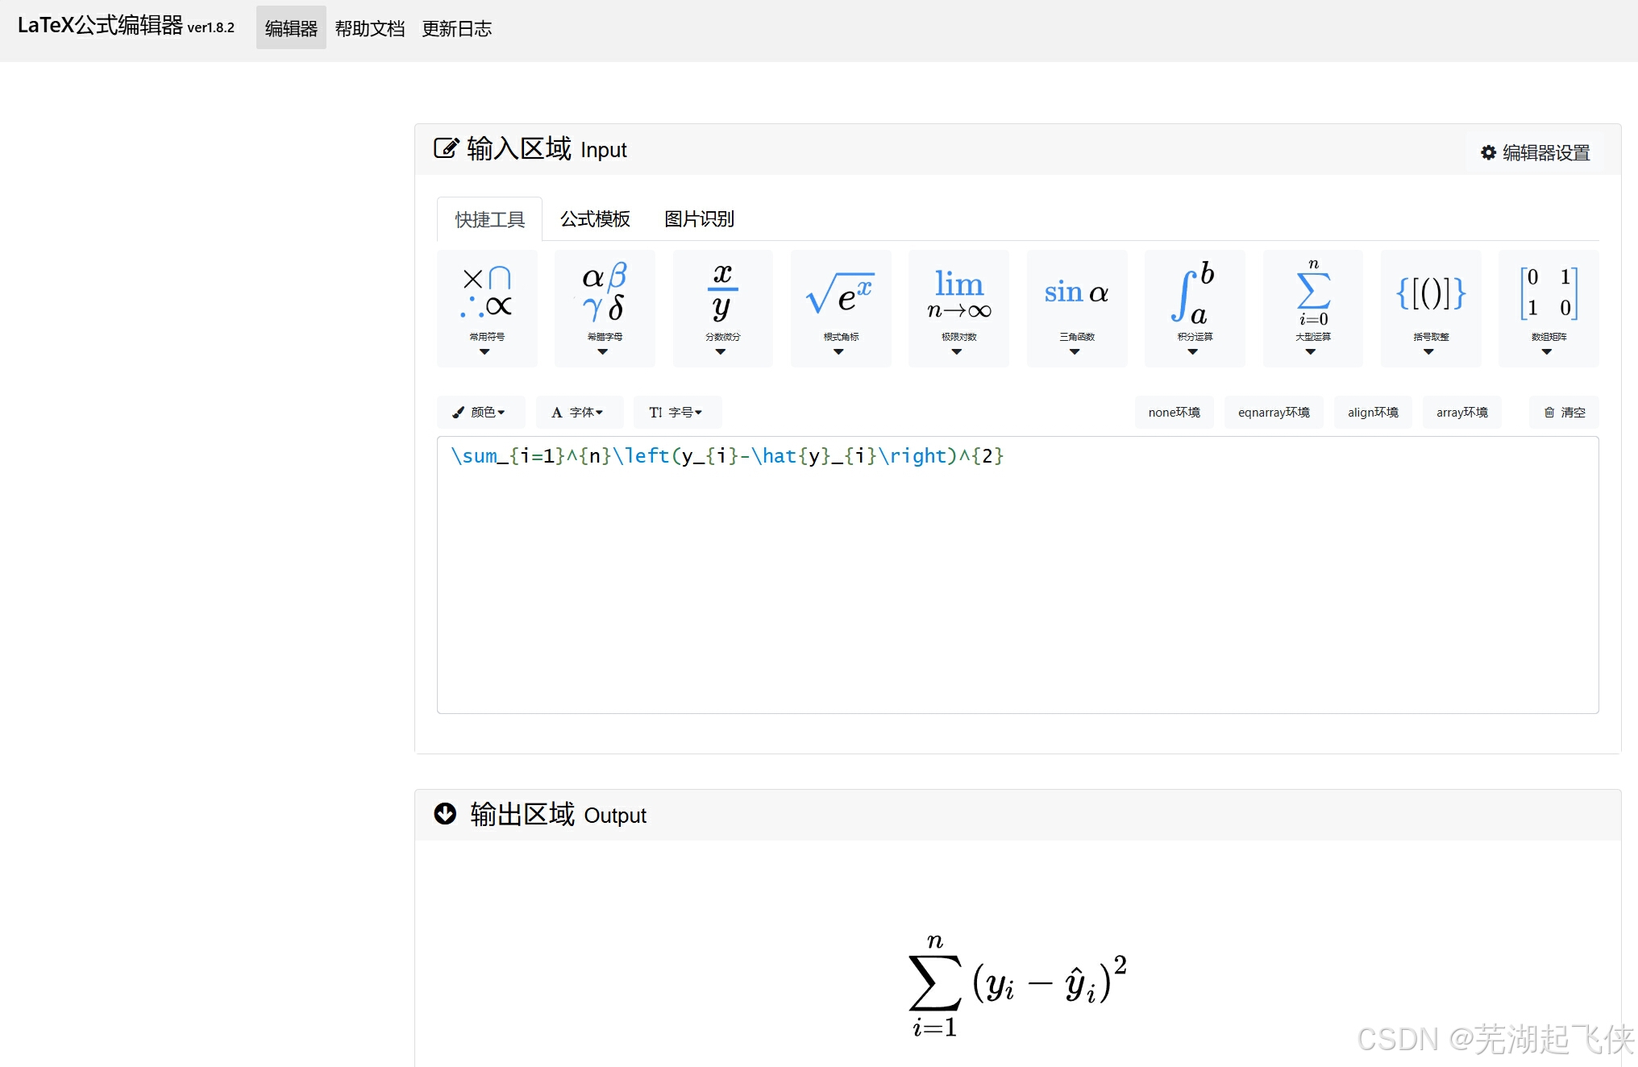
Task: Select the array and matrix tool
Action: tap(1548, 308)
